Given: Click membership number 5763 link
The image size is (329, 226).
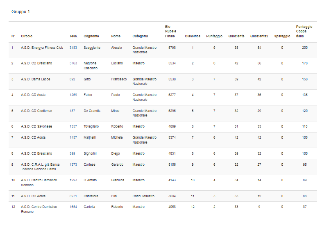Looking at the screenshot, I should tap(73, 63).
